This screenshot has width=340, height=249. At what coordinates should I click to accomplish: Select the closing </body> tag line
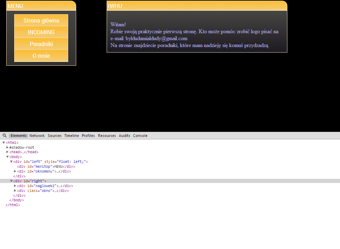[x=17, y=200]
